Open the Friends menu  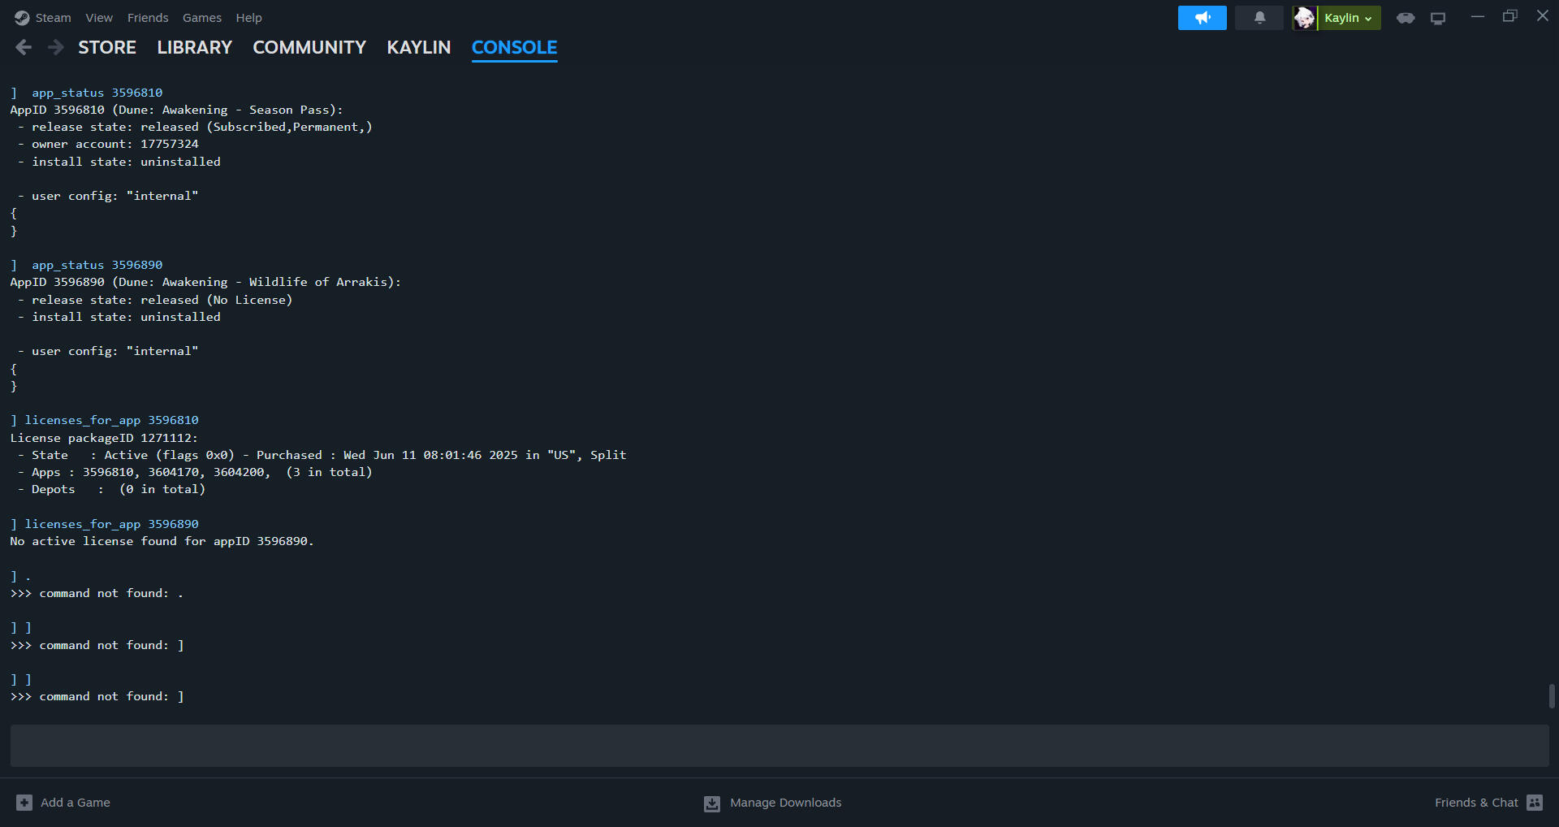[x=148, y=18]
